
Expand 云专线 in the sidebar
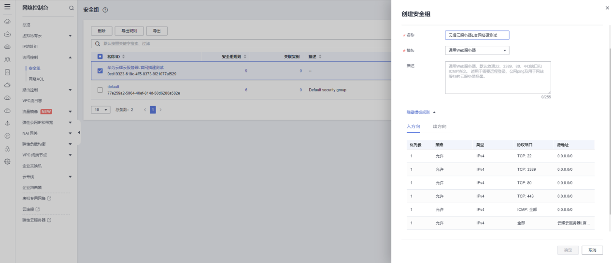70,177
